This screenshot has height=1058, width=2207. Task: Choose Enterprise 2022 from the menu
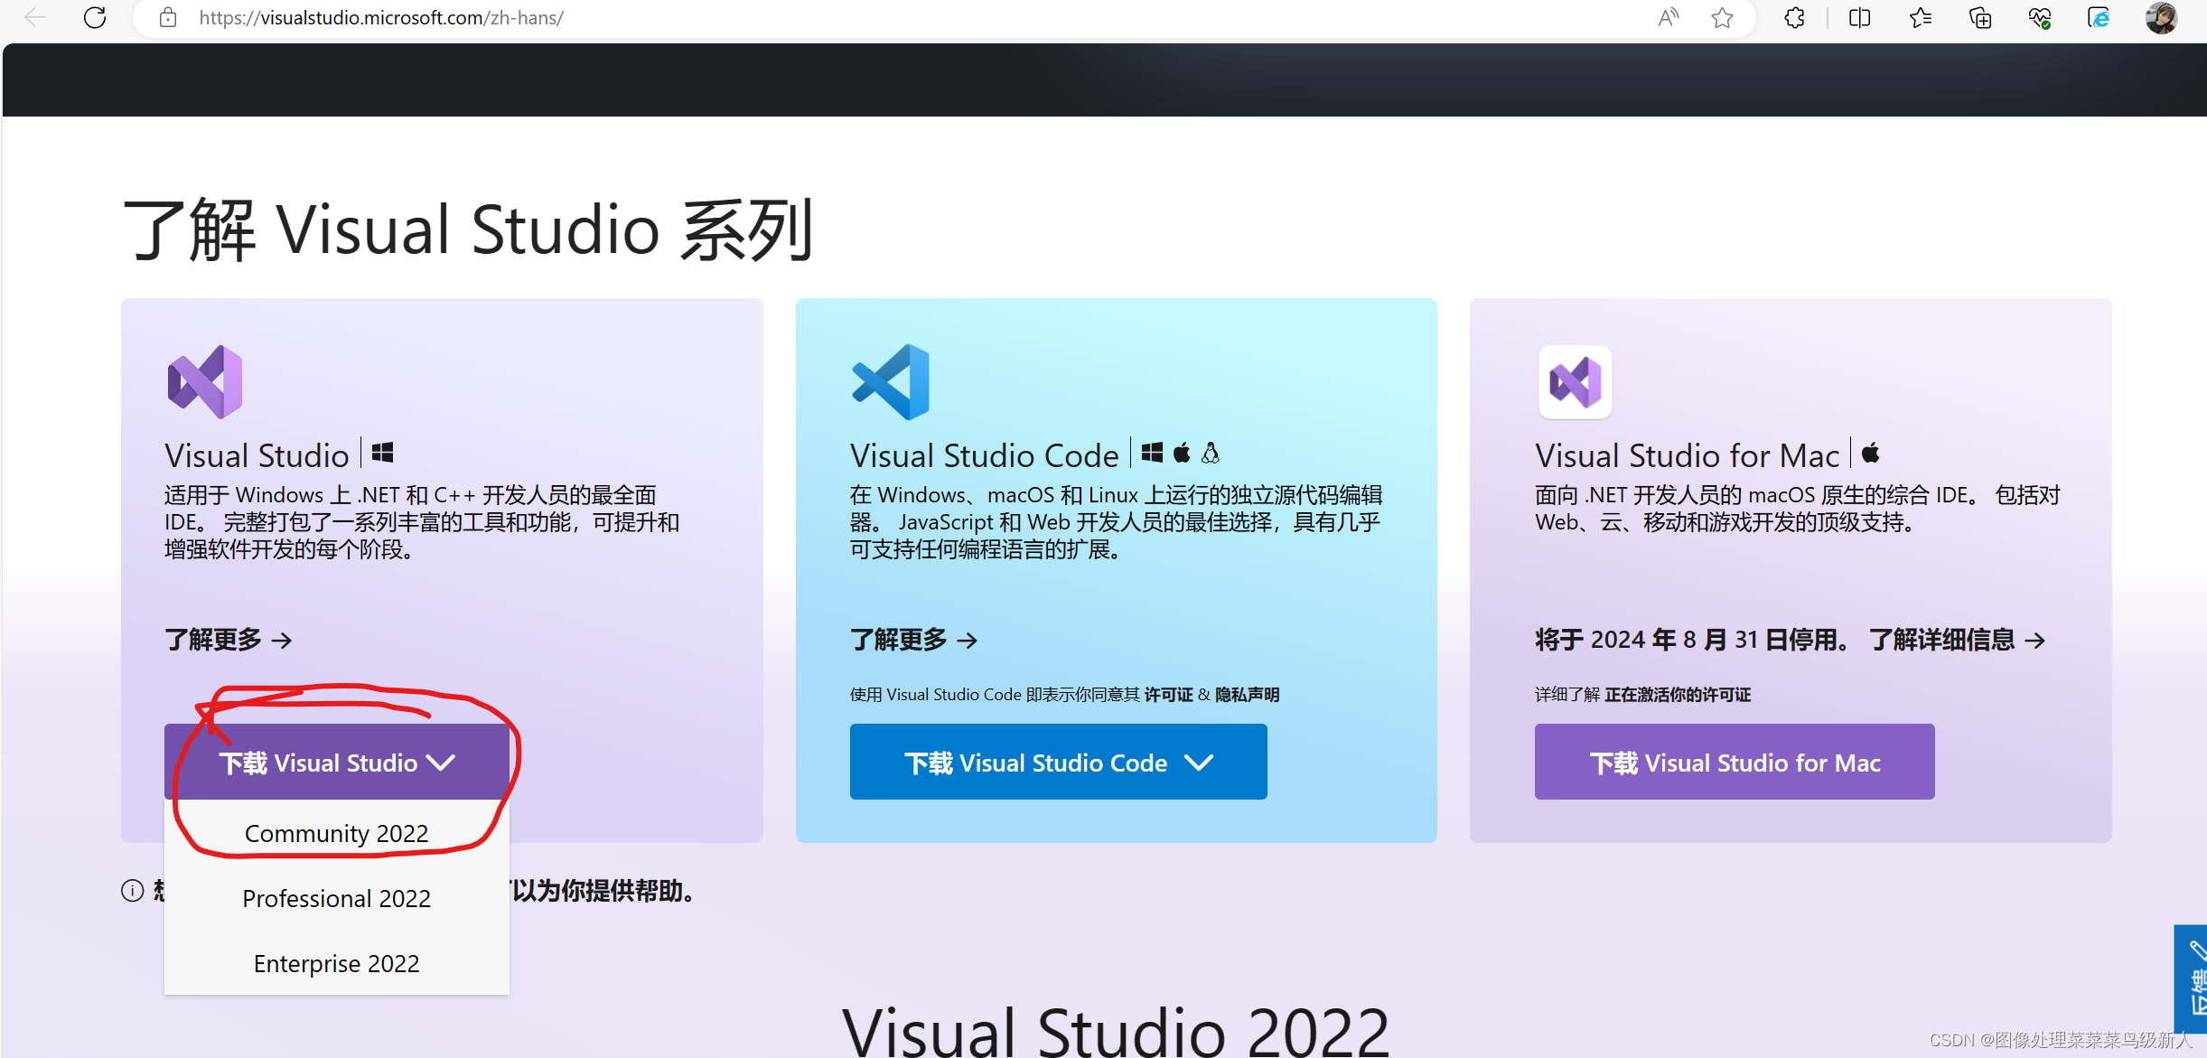(336, 963)
